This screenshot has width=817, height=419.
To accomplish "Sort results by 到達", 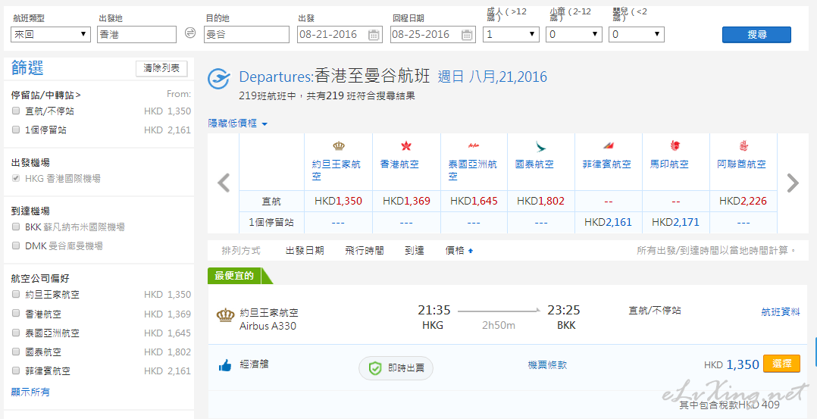I will tap(415, 251).
